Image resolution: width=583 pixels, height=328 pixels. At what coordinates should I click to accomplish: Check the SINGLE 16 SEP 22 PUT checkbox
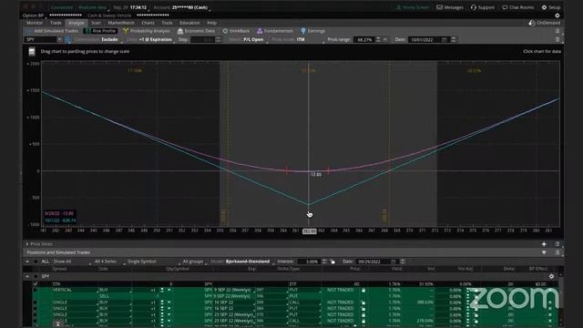(36, 309)
